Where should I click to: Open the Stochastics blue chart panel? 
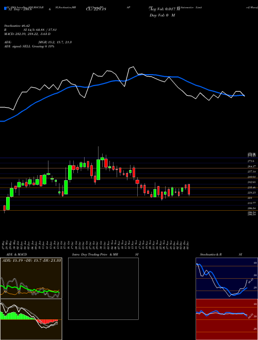click(227, 278)
